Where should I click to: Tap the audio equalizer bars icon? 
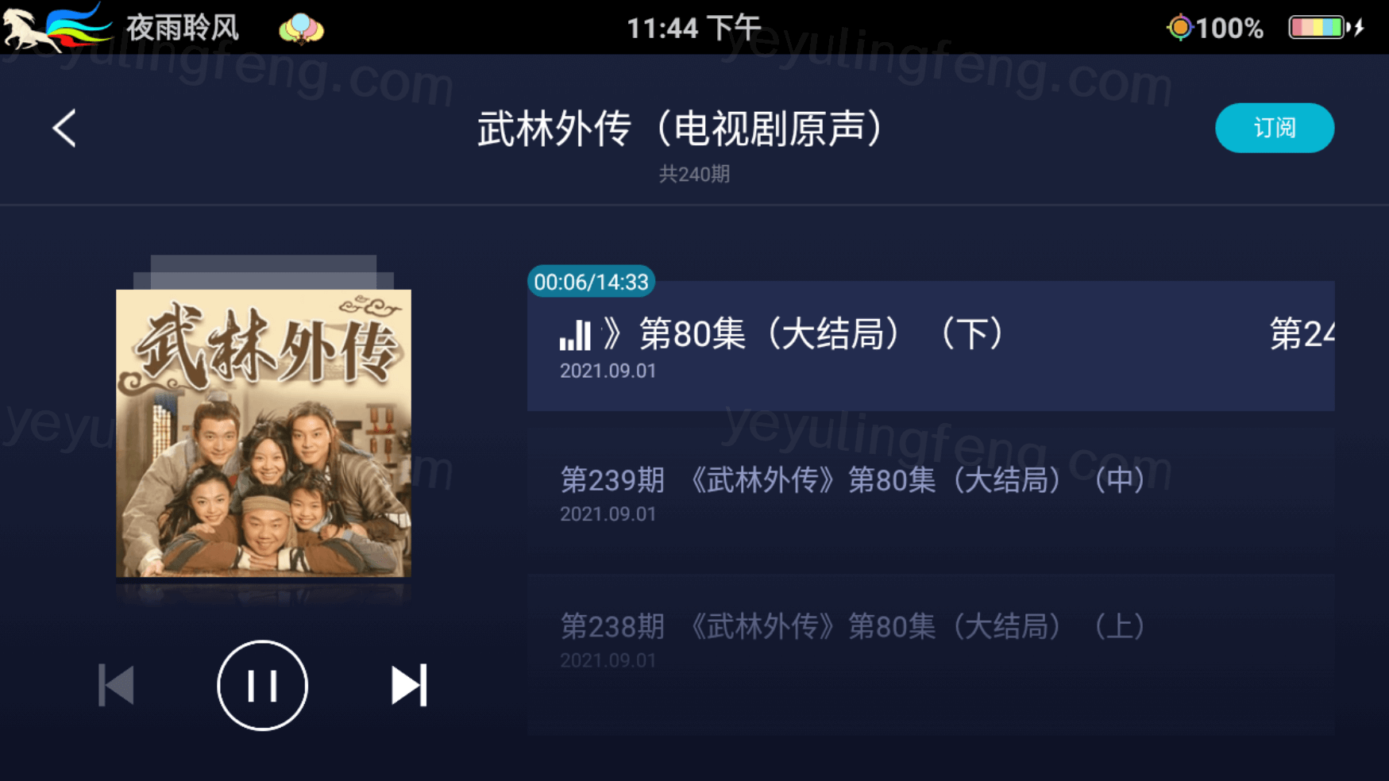[575, 335]
